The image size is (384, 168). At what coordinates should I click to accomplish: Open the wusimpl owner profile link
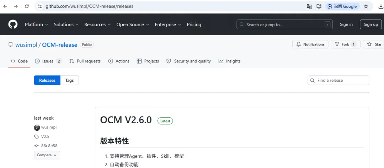(x=26, y=45)
